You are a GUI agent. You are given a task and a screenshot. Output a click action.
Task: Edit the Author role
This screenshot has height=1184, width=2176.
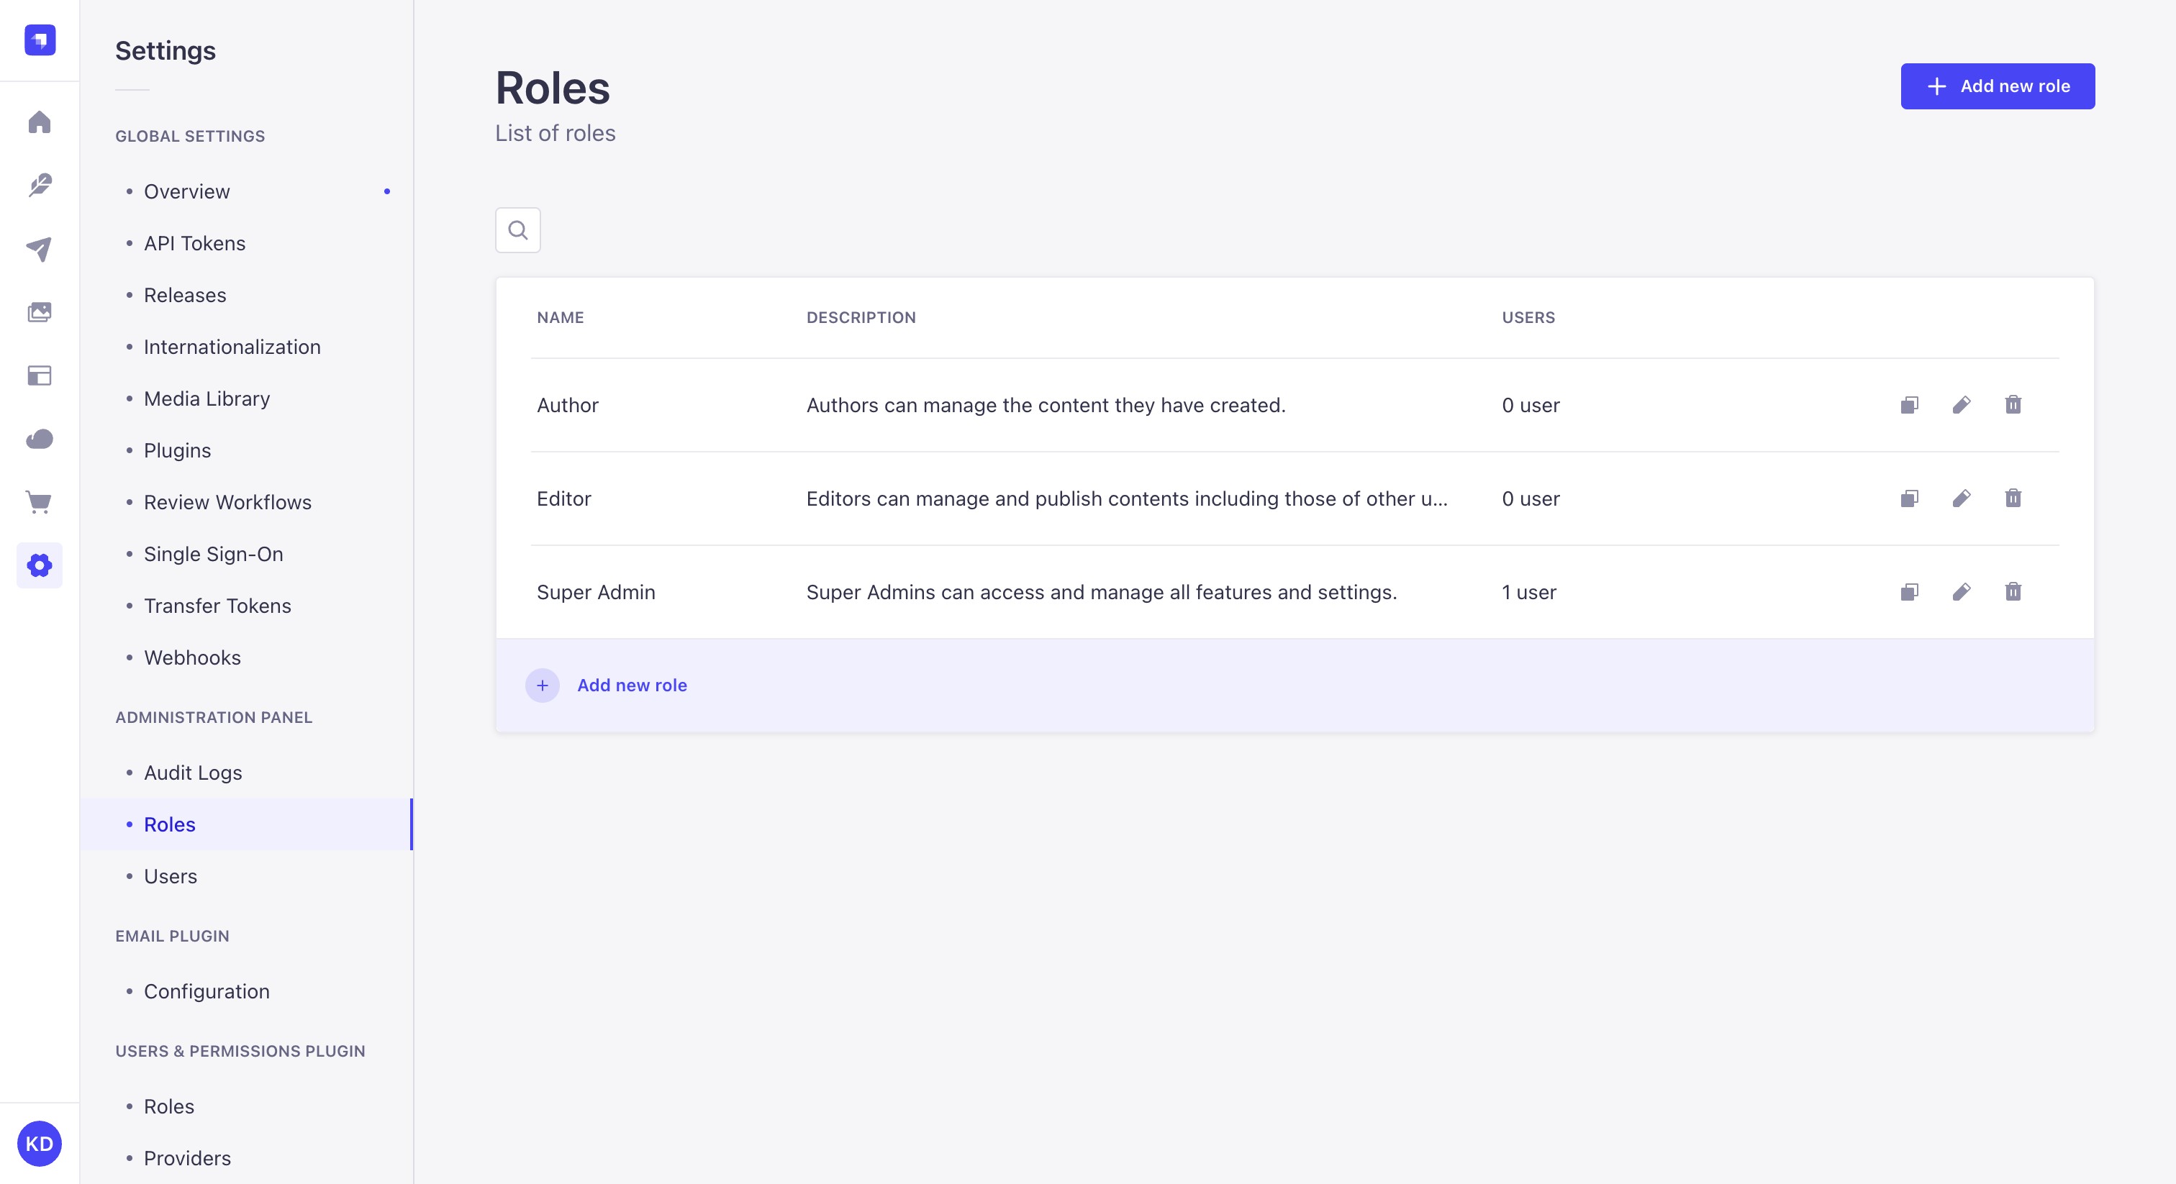pyautogui.click(x=1962, y=404)
